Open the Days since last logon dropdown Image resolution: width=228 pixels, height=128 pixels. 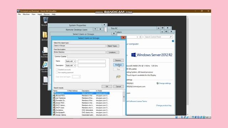point(76,77)
